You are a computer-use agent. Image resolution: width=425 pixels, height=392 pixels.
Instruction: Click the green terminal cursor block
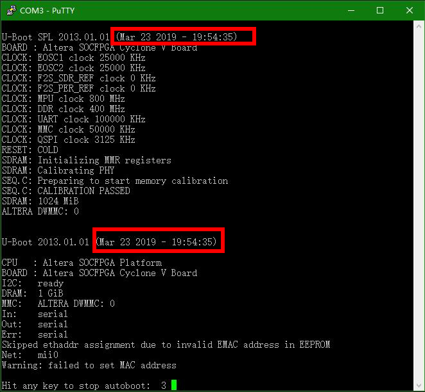click(x=174, y=385)
